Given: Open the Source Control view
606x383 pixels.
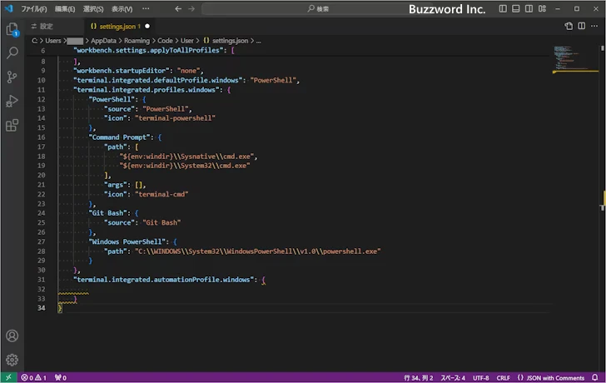Looking at the screenshot, I should pos(12,77).
